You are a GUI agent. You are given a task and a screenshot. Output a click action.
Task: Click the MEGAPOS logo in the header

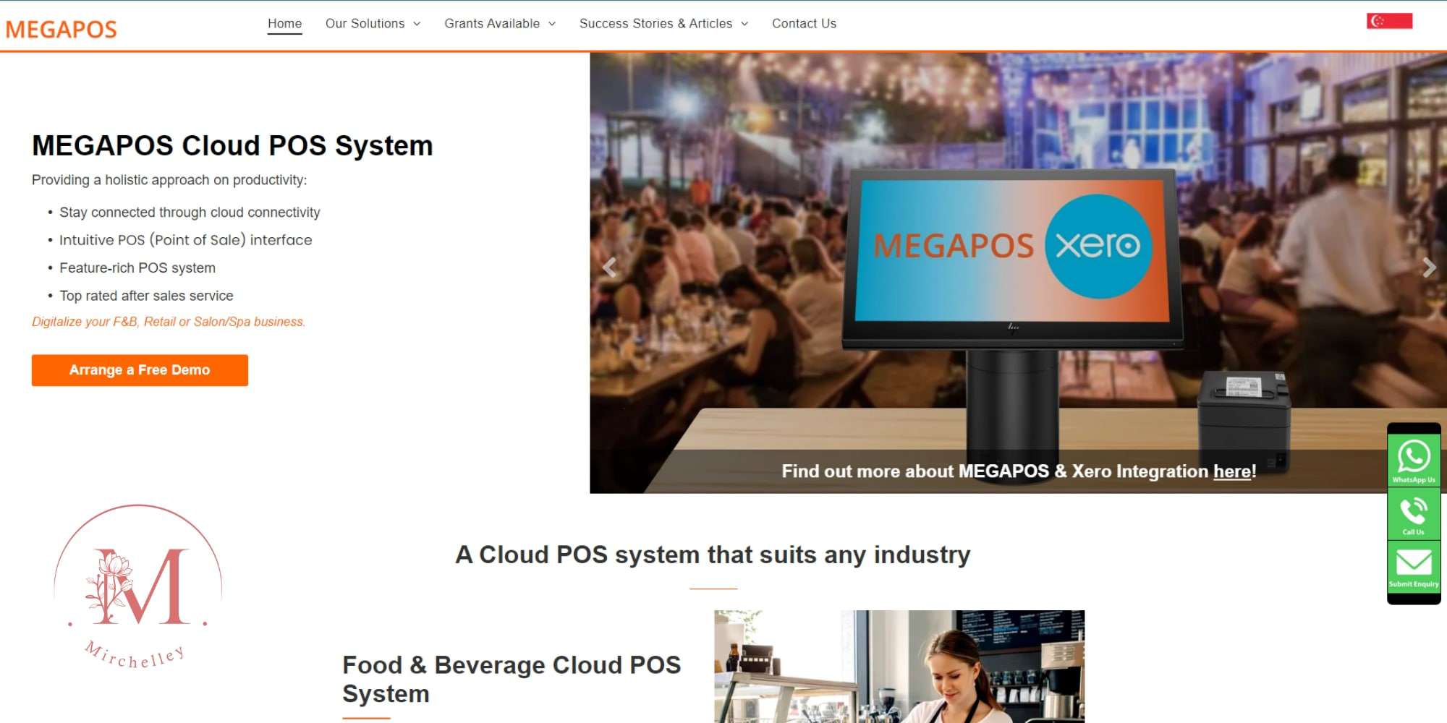click(x=61, y=29)
